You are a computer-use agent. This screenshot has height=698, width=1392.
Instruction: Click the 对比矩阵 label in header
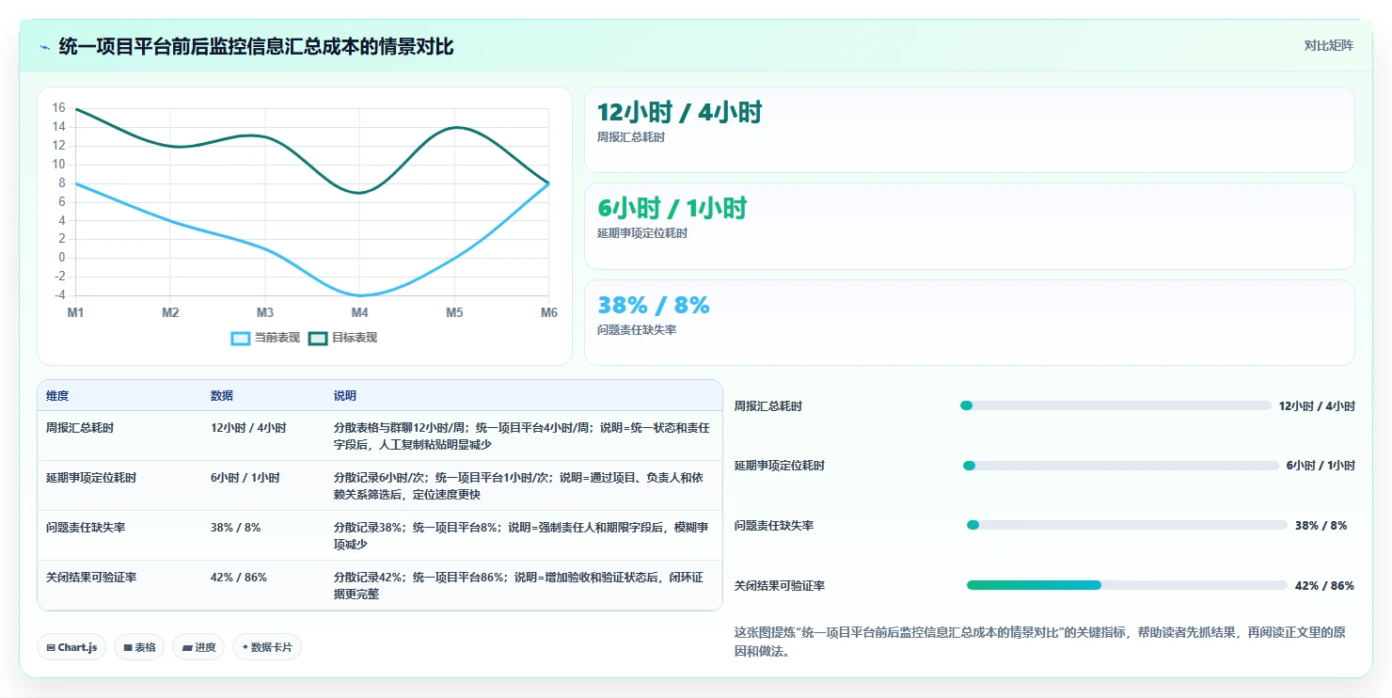[x=1328, y=46]
